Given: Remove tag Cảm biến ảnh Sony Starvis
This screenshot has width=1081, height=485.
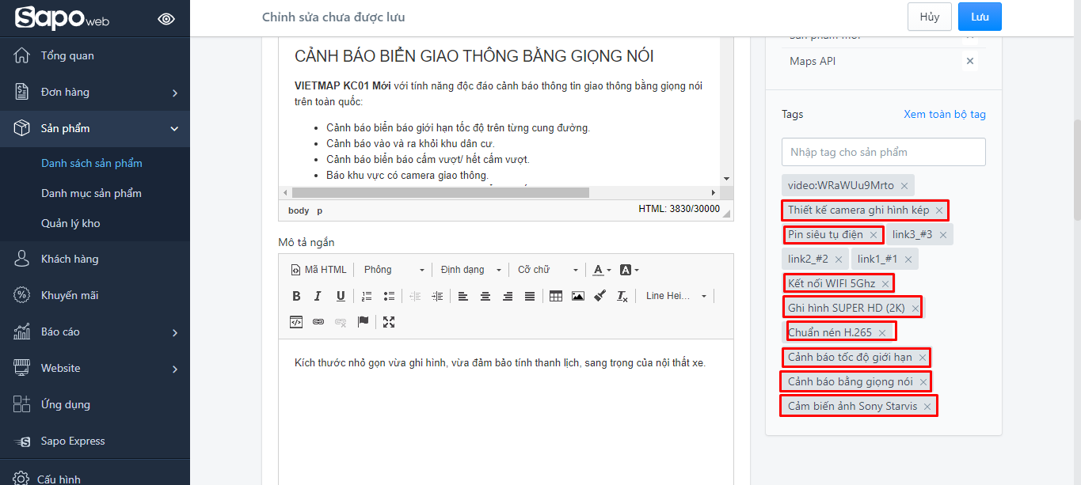Looking at the screenshot, I should [927, 407].
